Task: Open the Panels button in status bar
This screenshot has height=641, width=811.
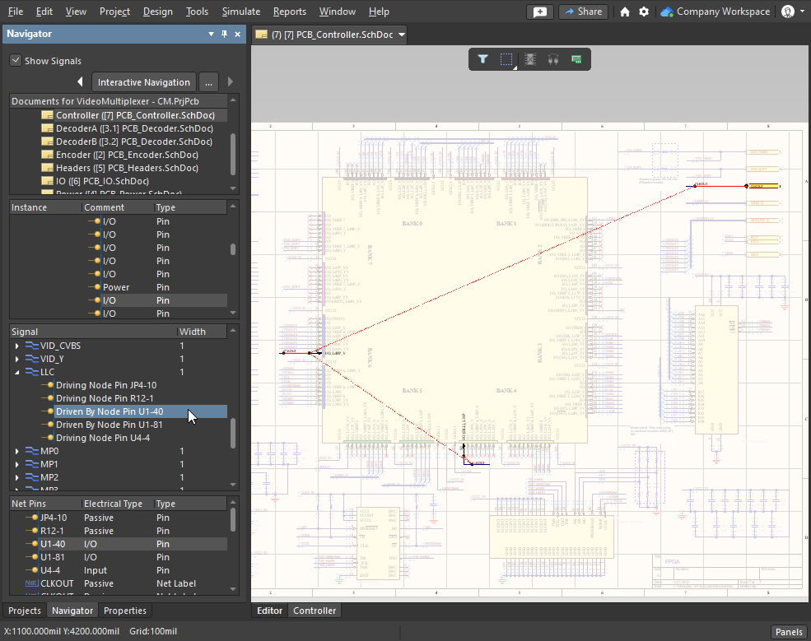Action: click(x=788, y=632)
